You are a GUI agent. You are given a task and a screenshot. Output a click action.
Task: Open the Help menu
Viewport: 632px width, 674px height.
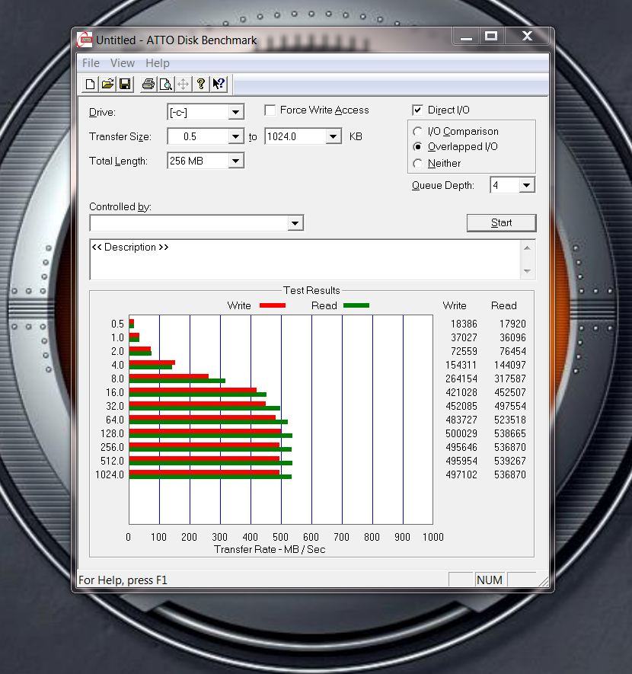[158, 63]
